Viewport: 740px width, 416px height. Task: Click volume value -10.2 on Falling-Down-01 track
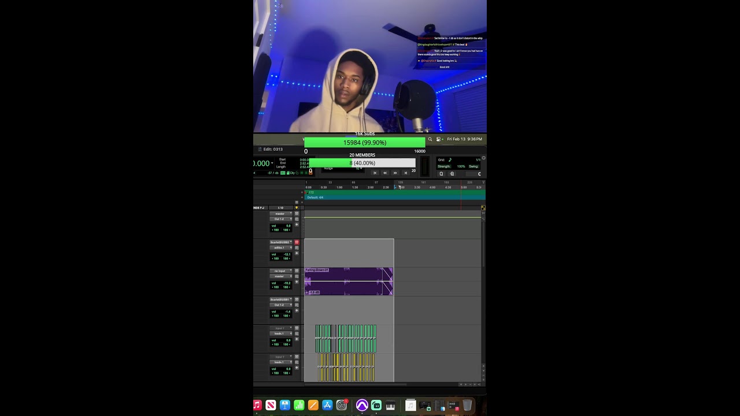click(287, 283)
